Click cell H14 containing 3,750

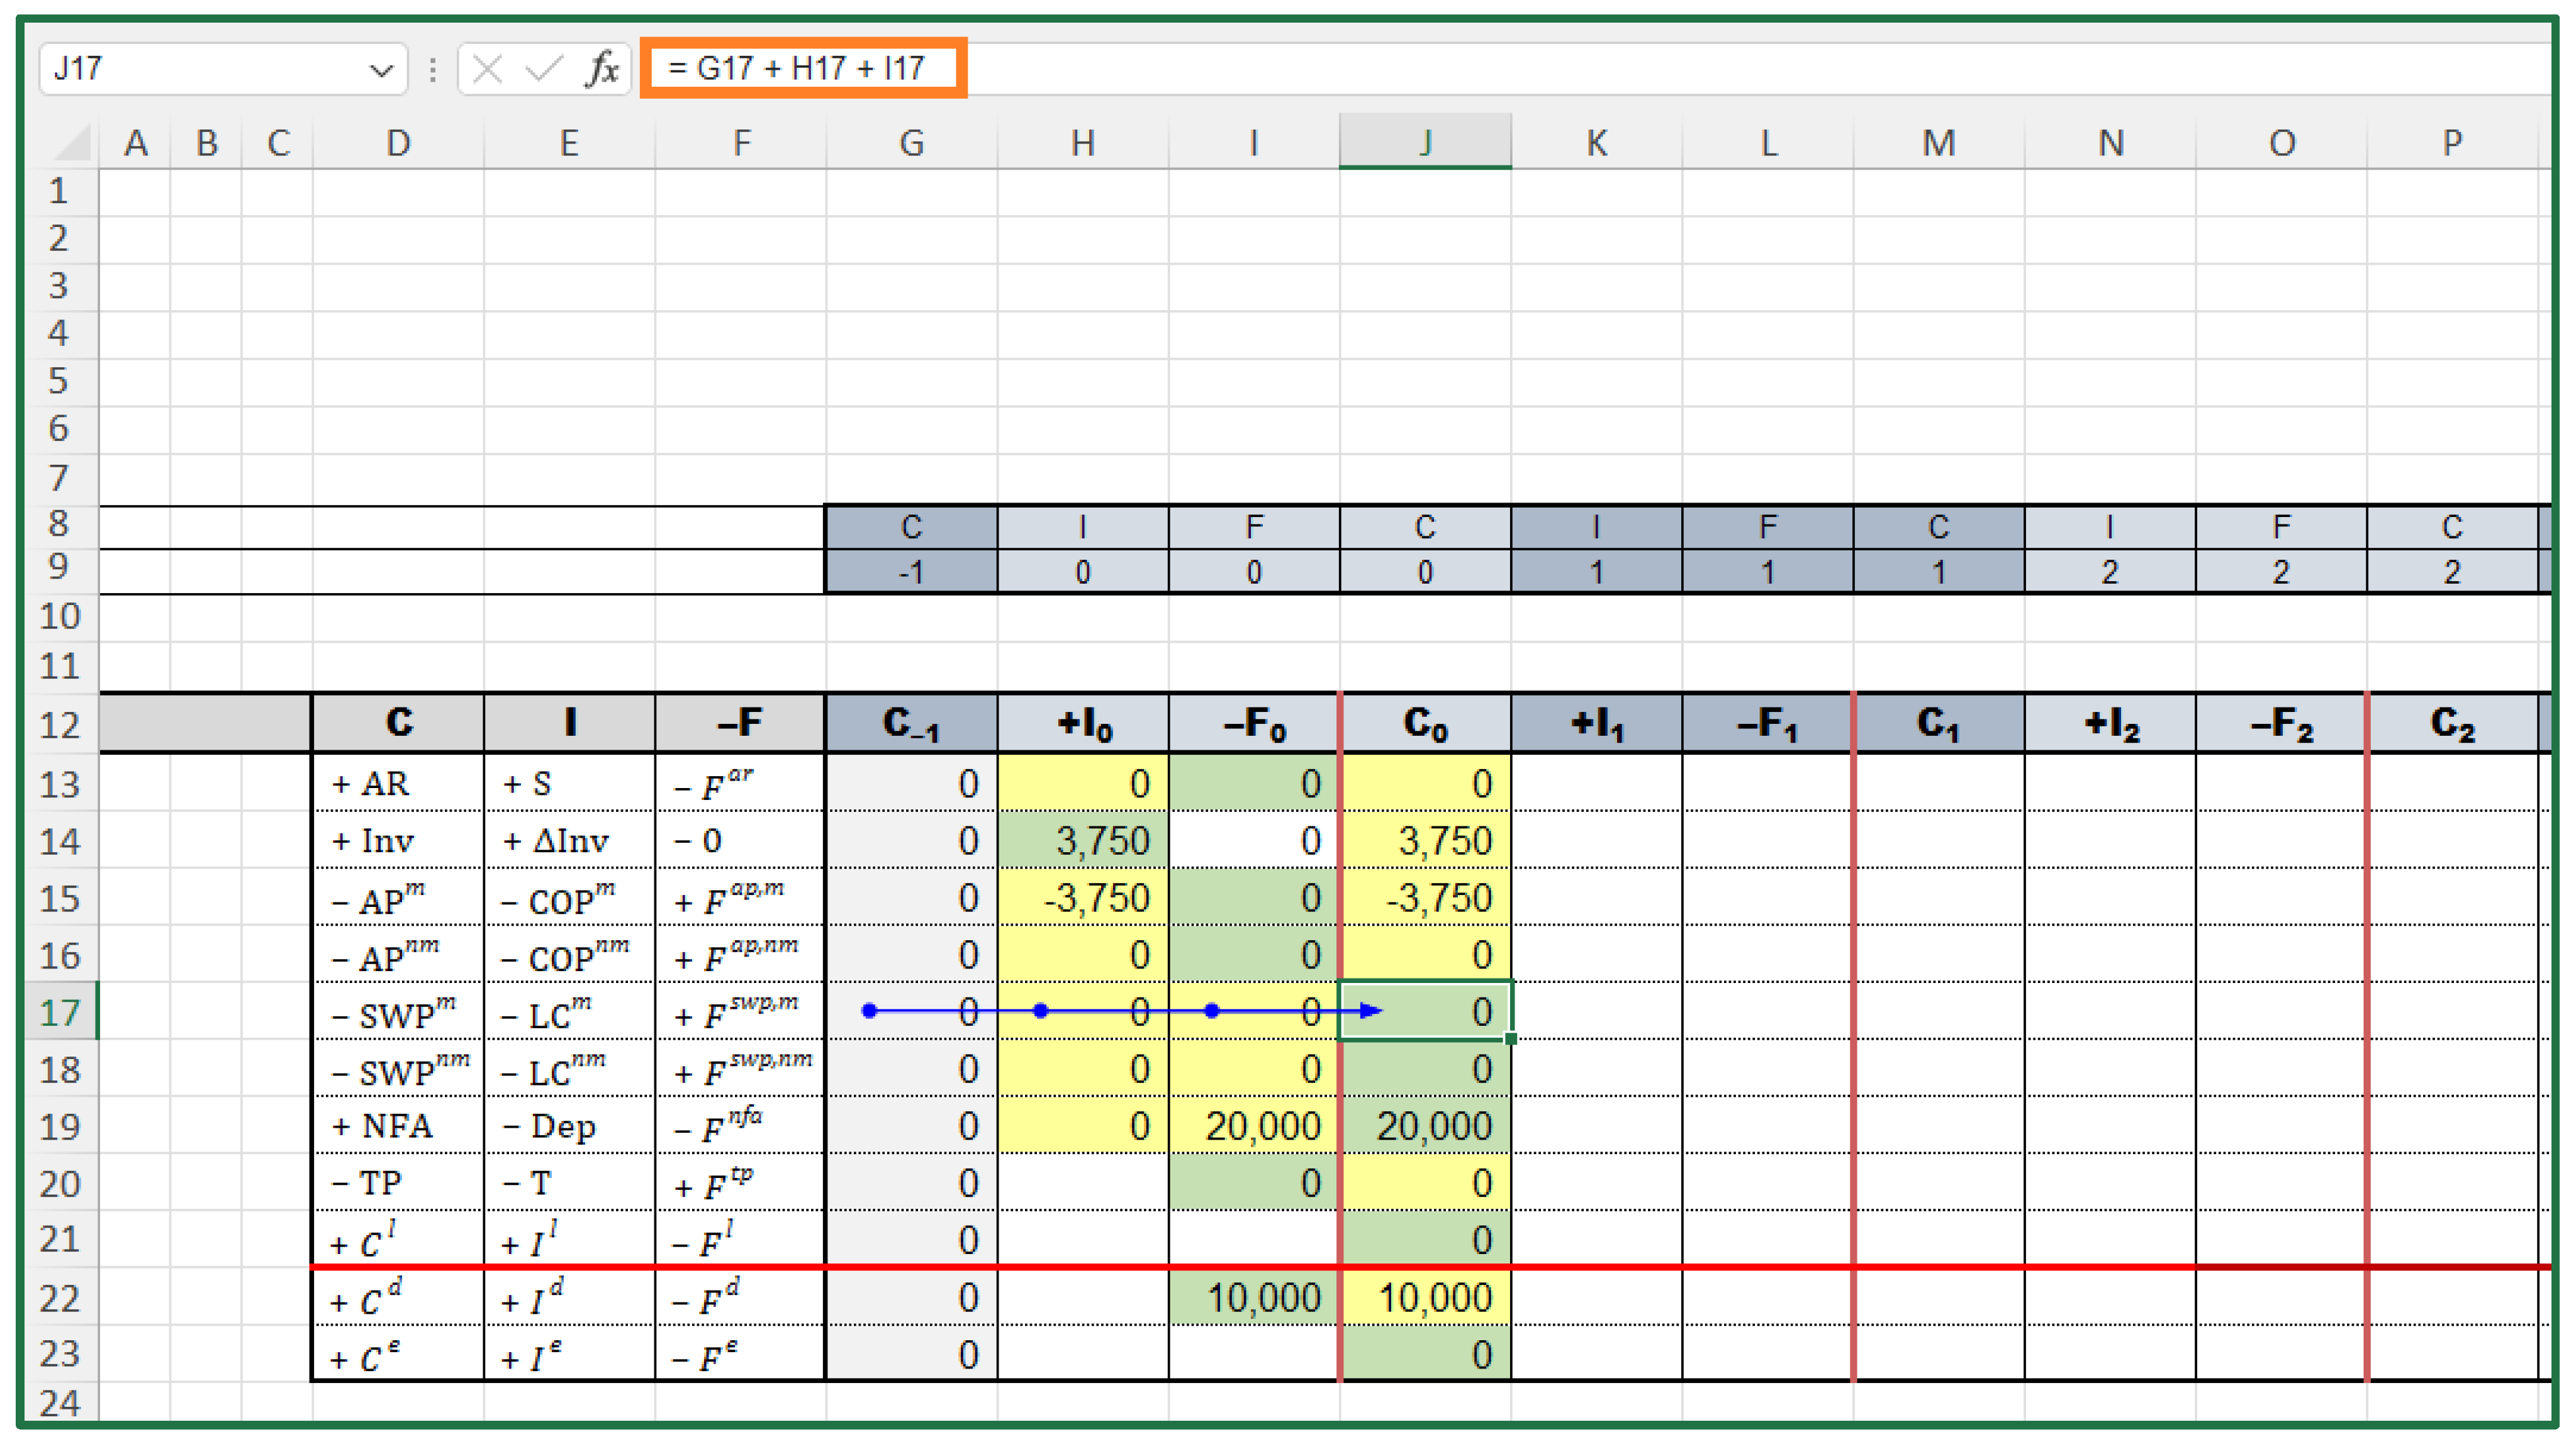click(x=1083, y=840)
